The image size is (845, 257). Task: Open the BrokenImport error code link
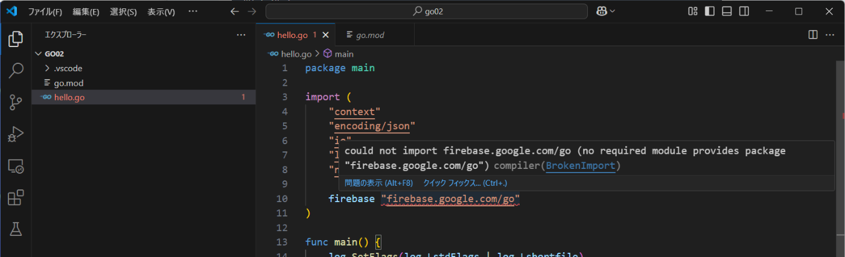[x=580, y=166]
